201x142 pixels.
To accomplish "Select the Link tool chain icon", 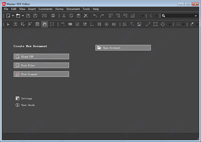I will (x=63, y=24).
